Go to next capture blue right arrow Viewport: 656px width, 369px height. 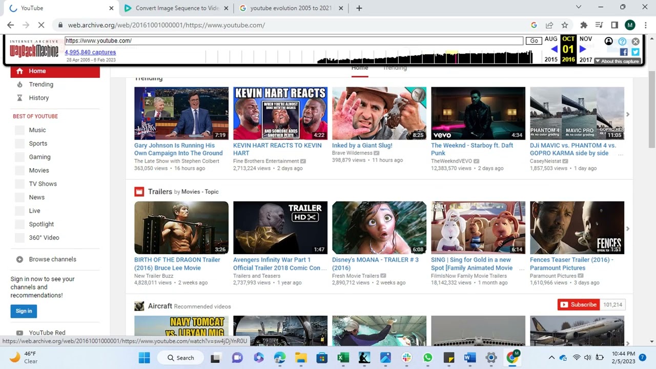583,49
